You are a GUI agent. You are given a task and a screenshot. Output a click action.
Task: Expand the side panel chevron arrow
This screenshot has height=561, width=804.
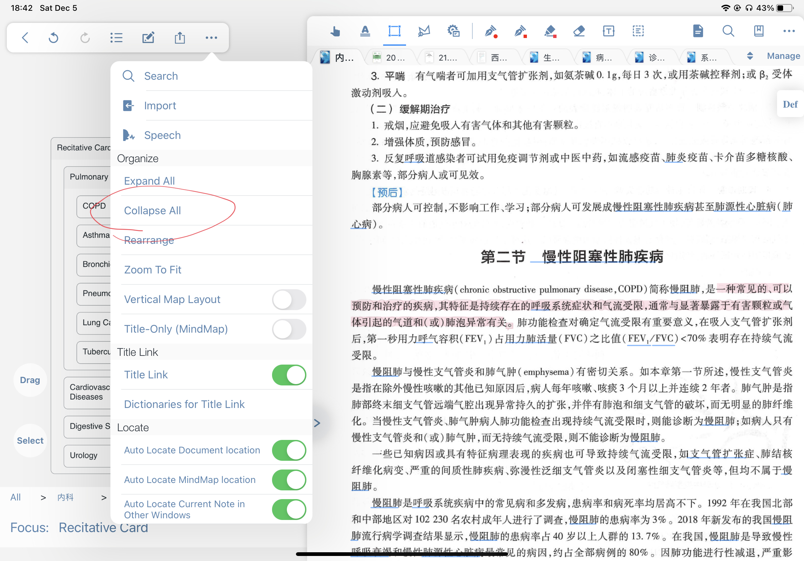pos(317,423)
